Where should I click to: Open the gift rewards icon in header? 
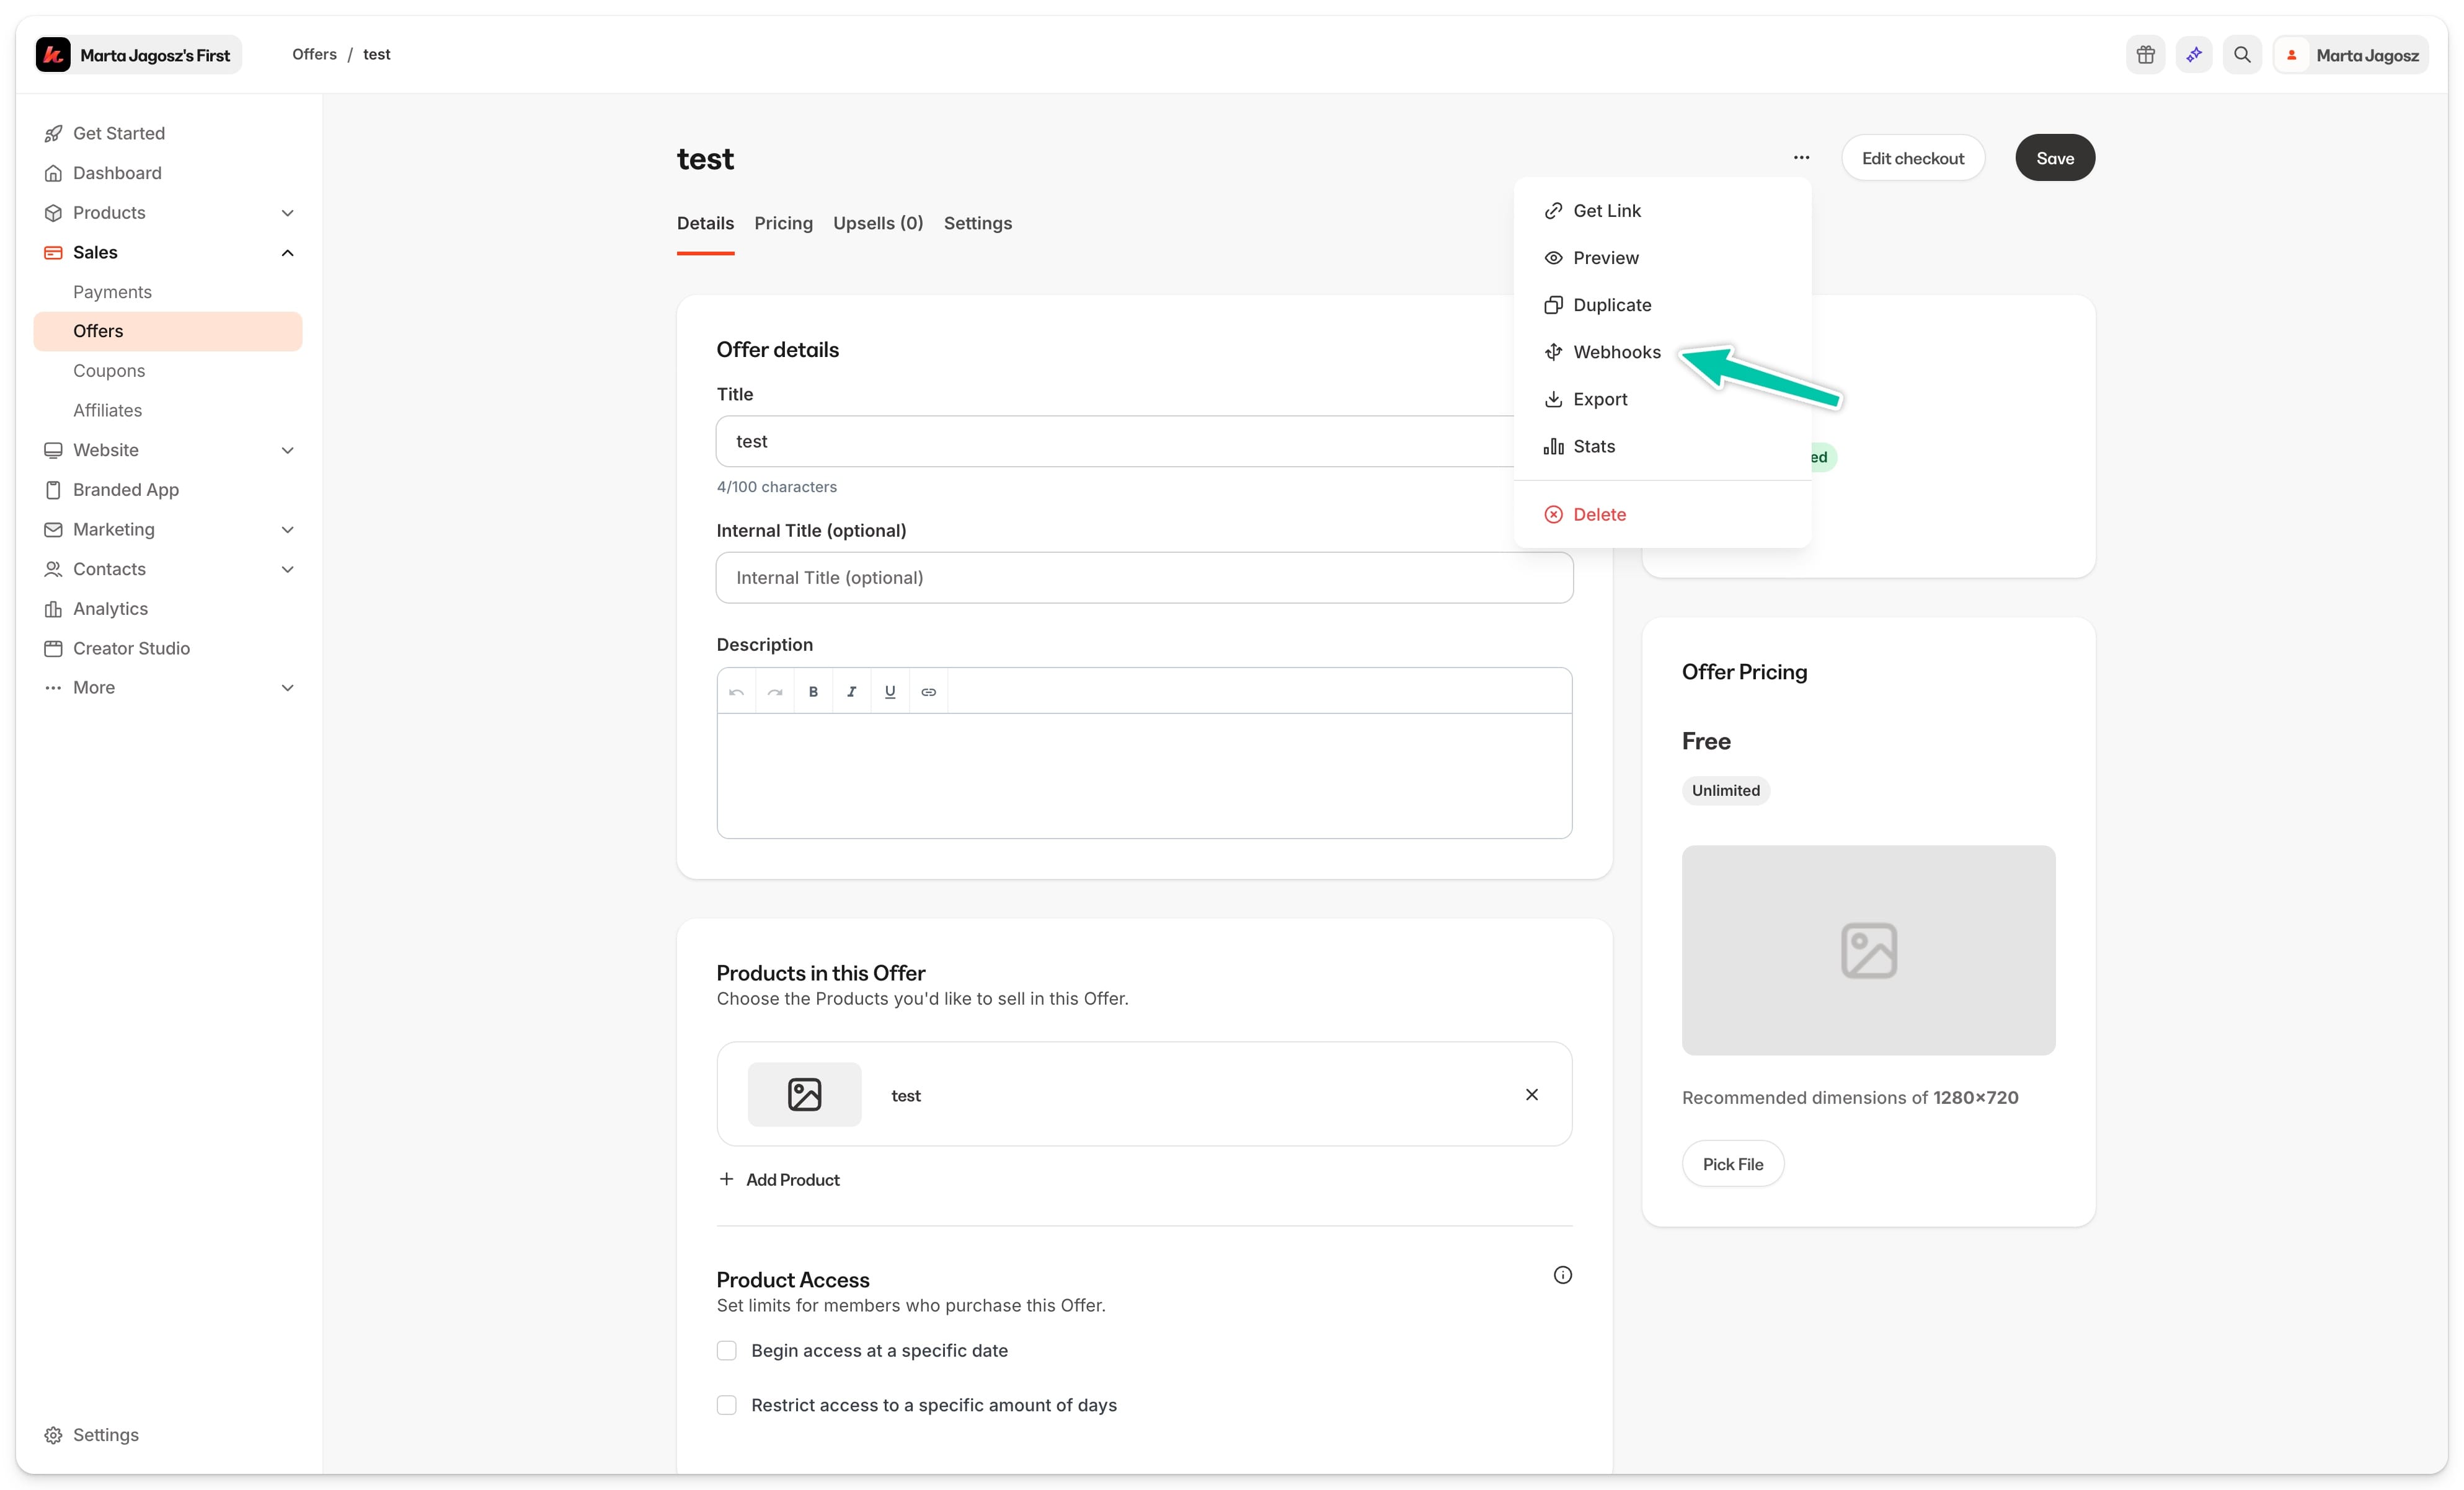tap(2145, 55)
